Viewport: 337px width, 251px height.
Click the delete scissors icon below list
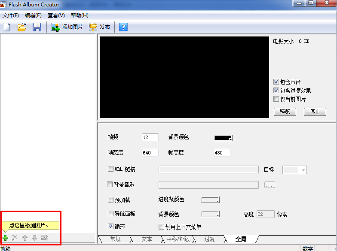coord(15,238)
